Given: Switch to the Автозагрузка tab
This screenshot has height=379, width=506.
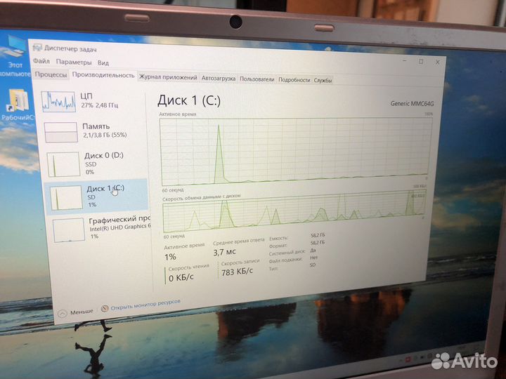Looking at the screenshot, I should (219, 79).
